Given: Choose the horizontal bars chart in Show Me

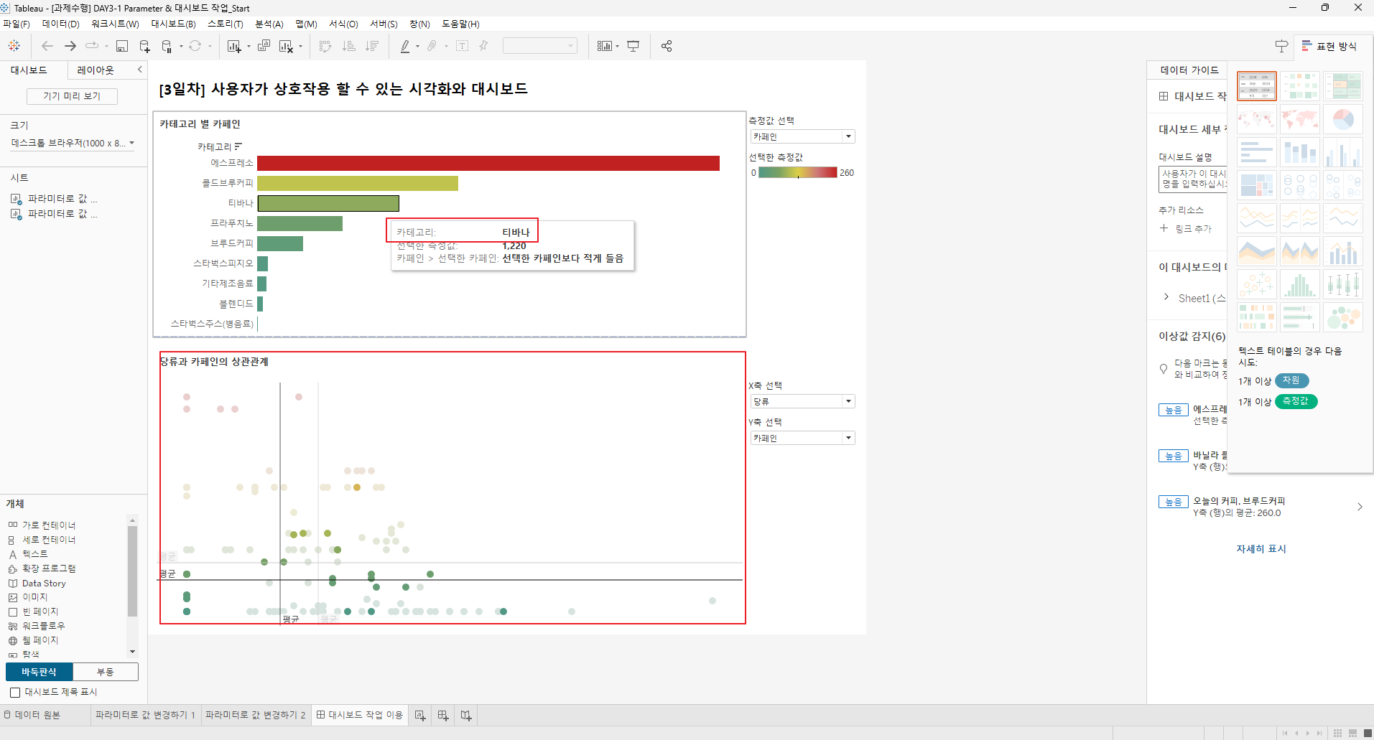Looking at the screenshot, I should click(x=1257, y=152).
